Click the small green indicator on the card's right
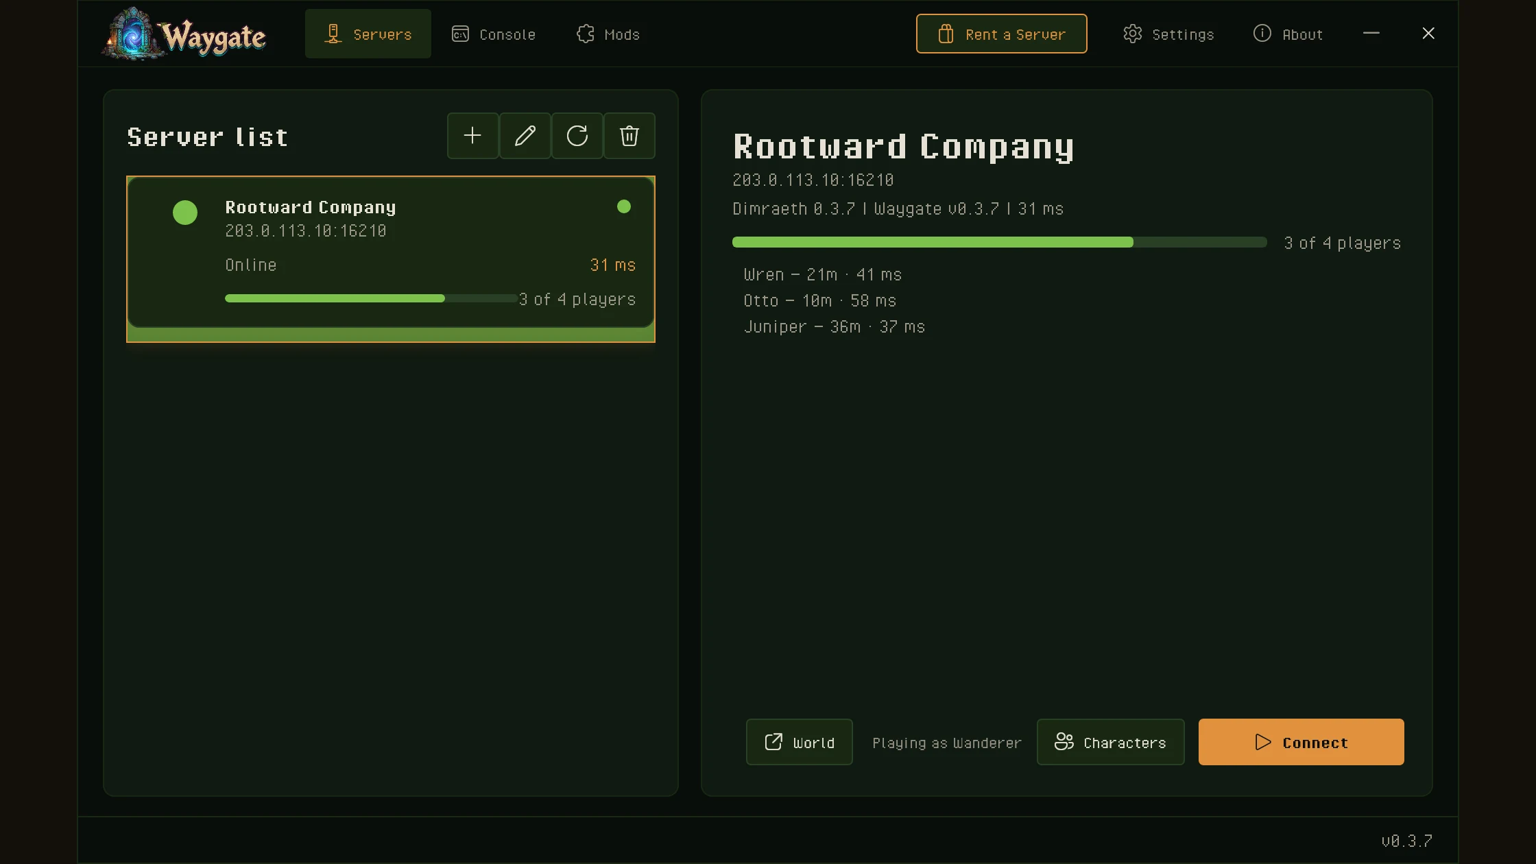The height and width of the screenshot is (864, 1536). pyautogui.click(x=624, y=206)
